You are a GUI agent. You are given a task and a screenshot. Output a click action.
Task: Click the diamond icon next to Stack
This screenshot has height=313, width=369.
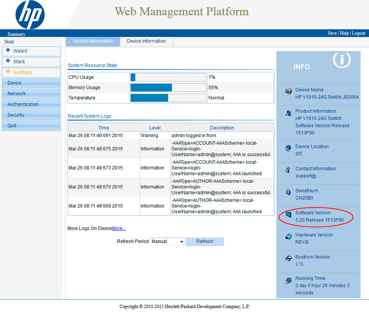[x=8, y=61]
